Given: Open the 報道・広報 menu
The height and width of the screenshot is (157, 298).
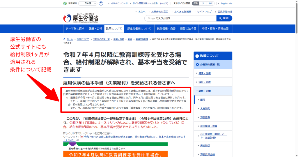Looking at the screenshot, I should [95, 29].
